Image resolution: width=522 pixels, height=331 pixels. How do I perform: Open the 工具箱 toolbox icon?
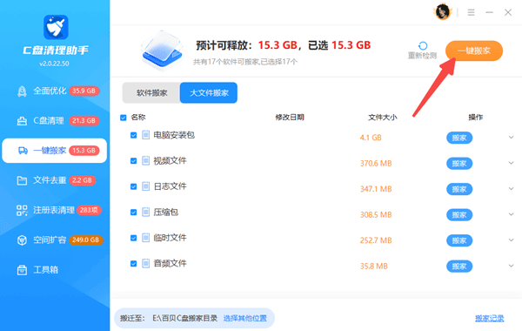pos(22,270)
